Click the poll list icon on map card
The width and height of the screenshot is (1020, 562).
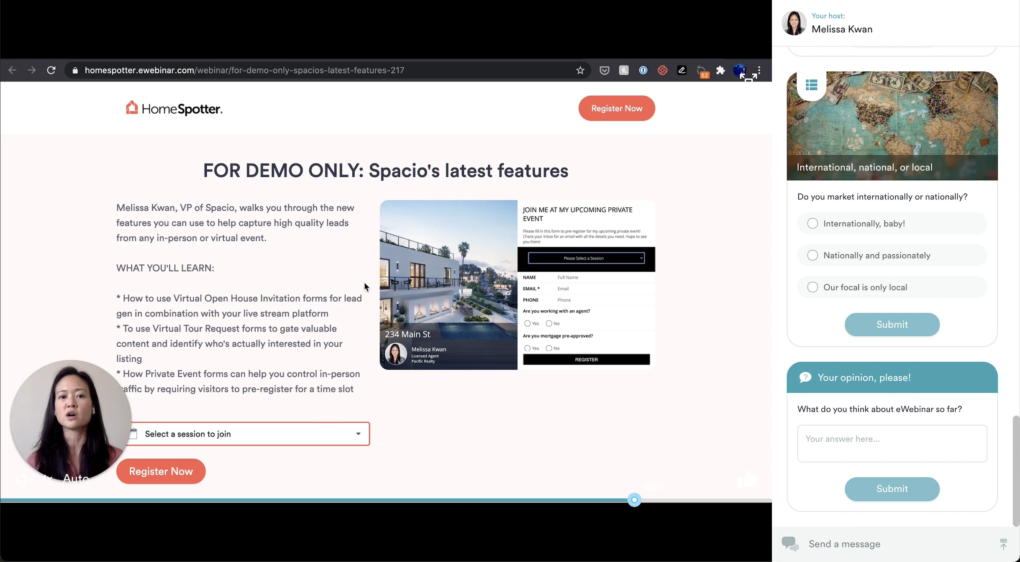(811, 85)
